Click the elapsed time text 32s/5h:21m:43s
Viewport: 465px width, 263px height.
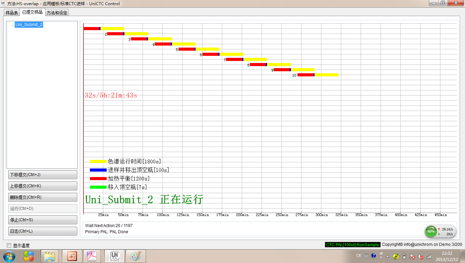111,96
